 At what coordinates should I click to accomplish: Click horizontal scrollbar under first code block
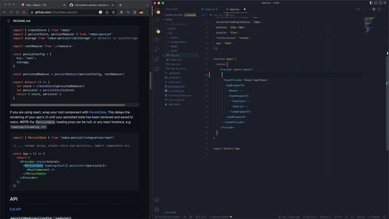67,105
